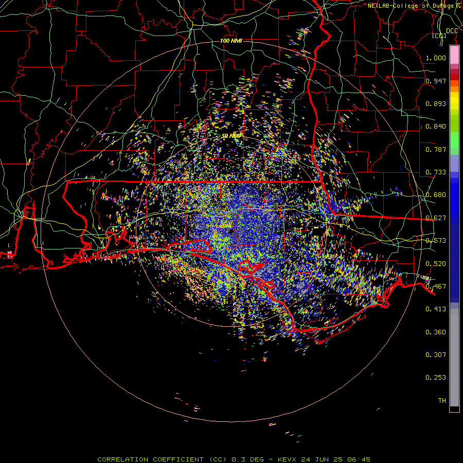Click the TH threshold label on the legend
Viewport: 463px width, 463px height.
[x=442, y=401]
